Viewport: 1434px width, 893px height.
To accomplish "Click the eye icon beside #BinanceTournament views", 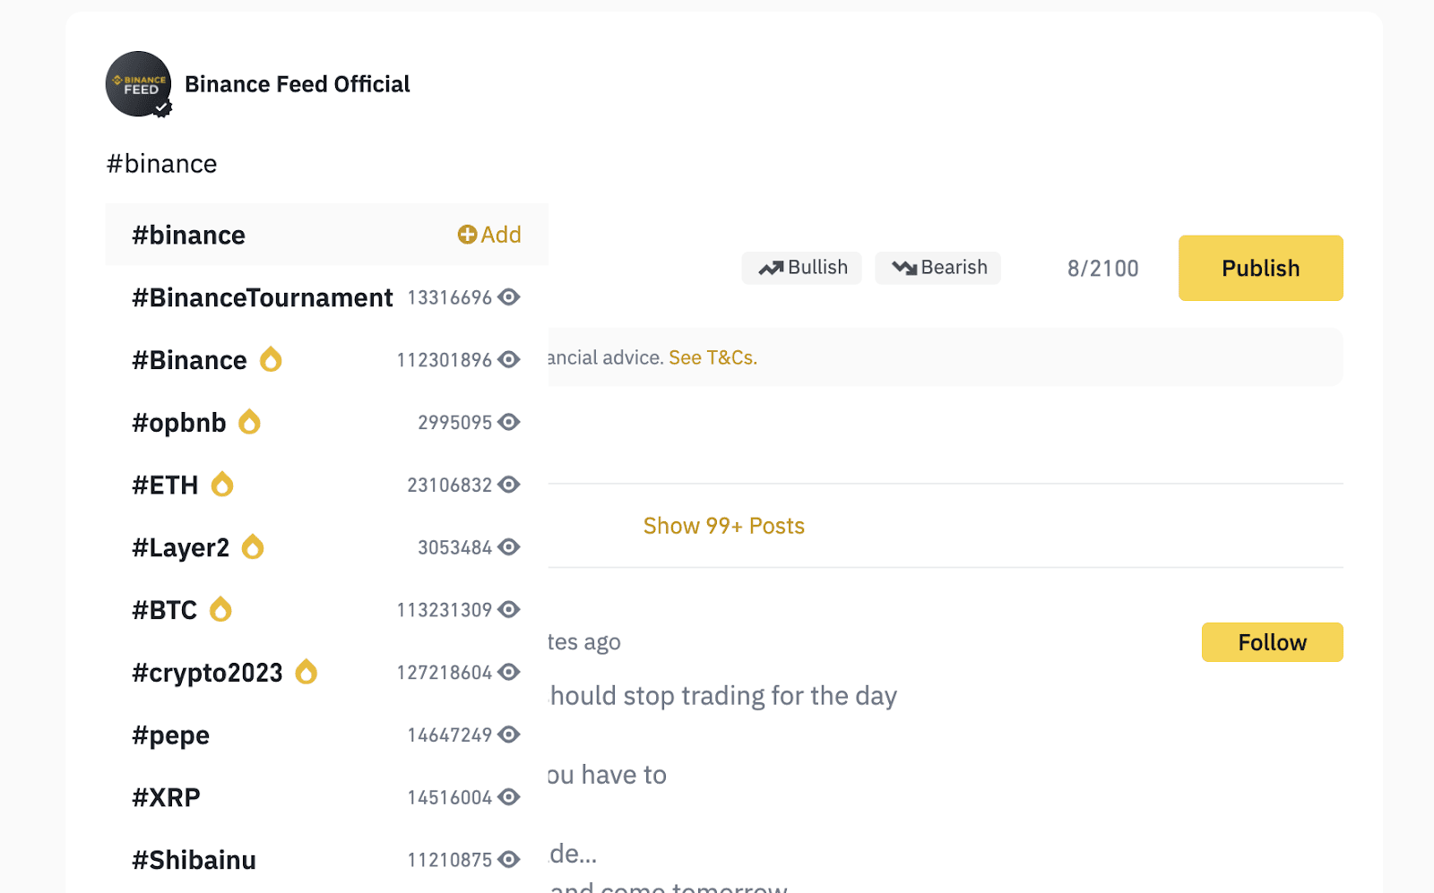I will pos(509,297).
